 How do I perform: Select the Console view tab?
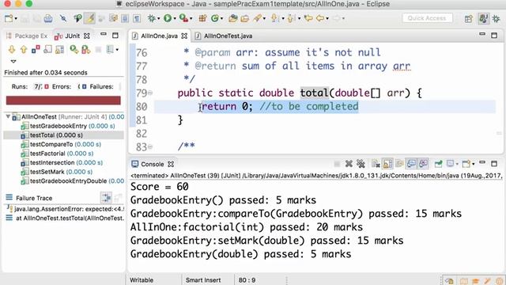[x=153, y=164]
